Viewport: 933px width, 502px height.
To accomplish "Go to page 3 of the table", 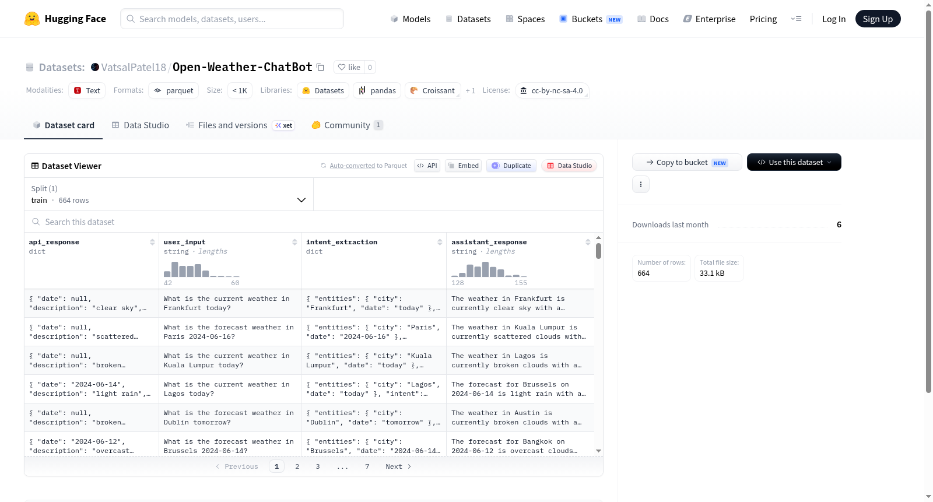I will tap(318, 466).
